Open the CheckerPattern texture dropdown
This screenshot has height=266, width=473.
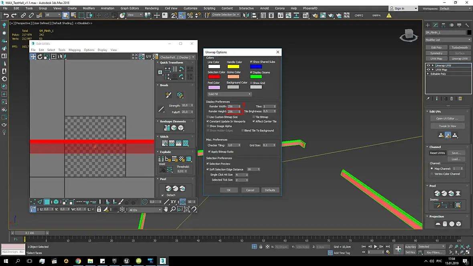177,57
